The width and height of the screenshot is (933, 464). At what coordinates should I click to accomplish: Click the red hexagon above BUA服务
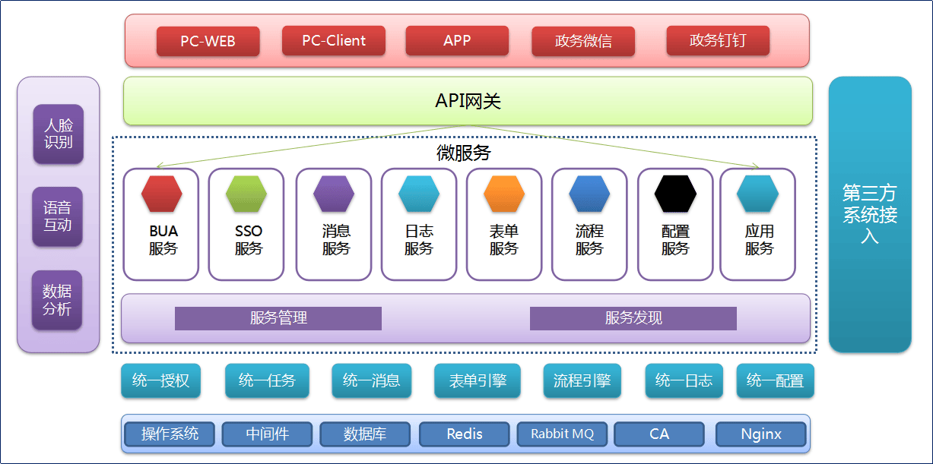pyautogui.click(x=162, y=194)
